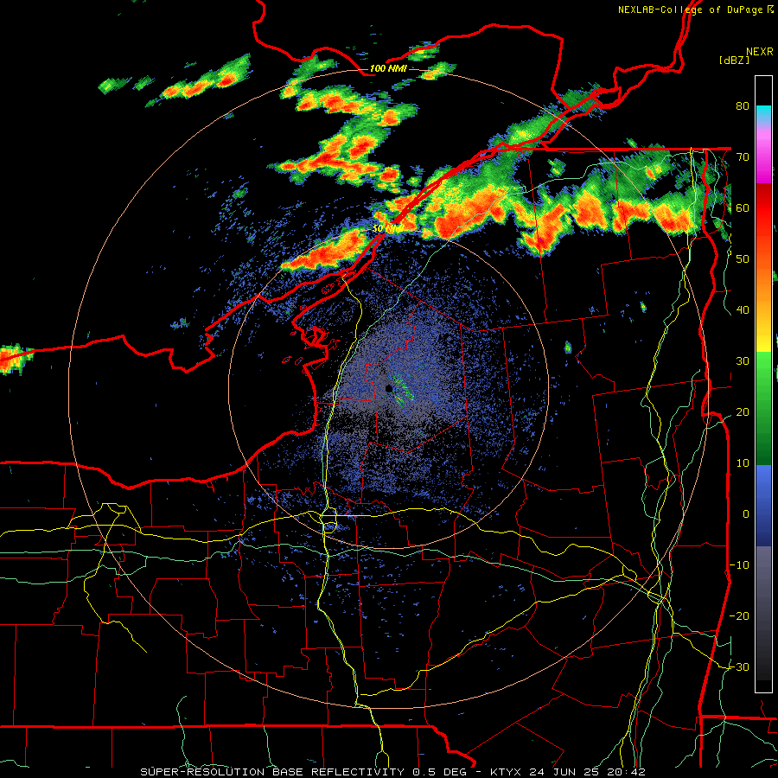Click the blue band of the color bar

pyautogui.click(x=763, y=505)
